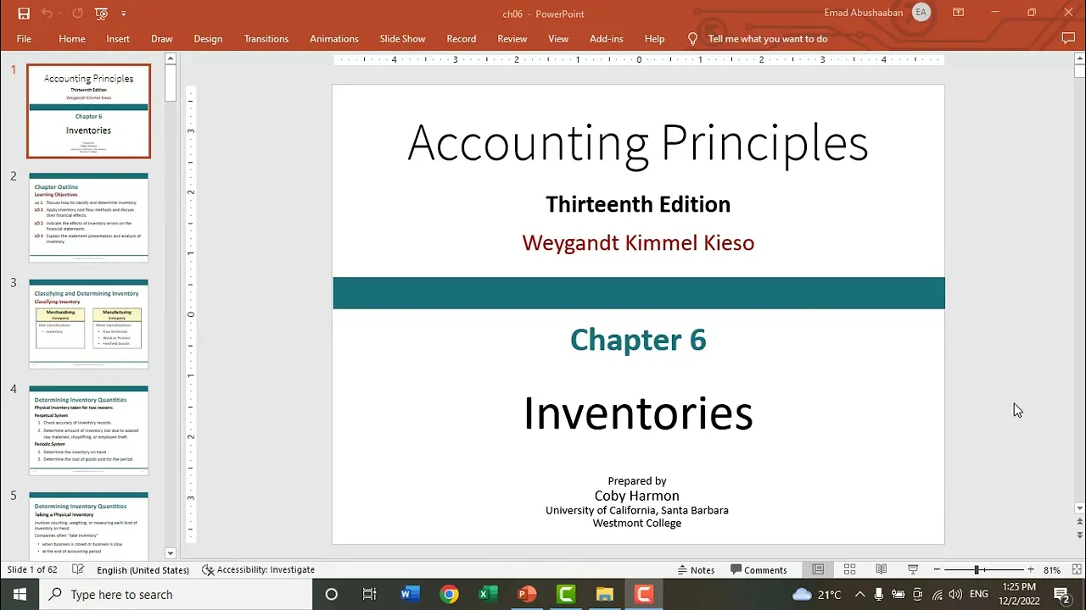Open the Windows Start menu
The height and width of the screenshot is (610, 1086).
[x=20, y=594]
